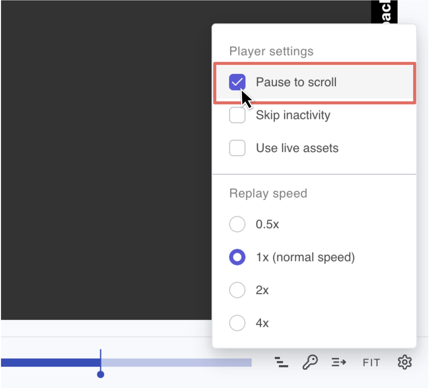Click the Skip inactivity label text
This screenshot has width=430, height=388.
click(x=293, y=115)
